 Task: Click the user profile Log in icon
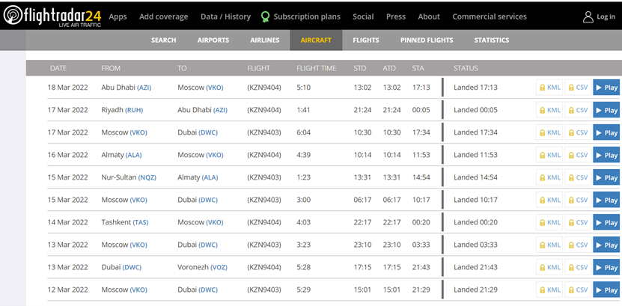(588, 16)
